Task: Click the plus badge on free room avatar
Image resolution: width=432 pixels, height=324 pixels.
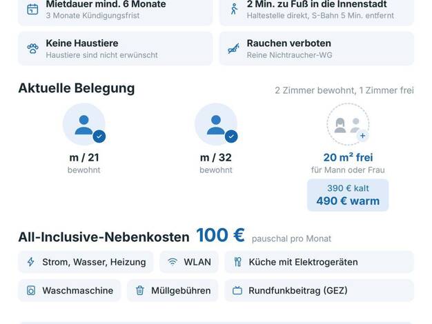Action: coord(362,136)
